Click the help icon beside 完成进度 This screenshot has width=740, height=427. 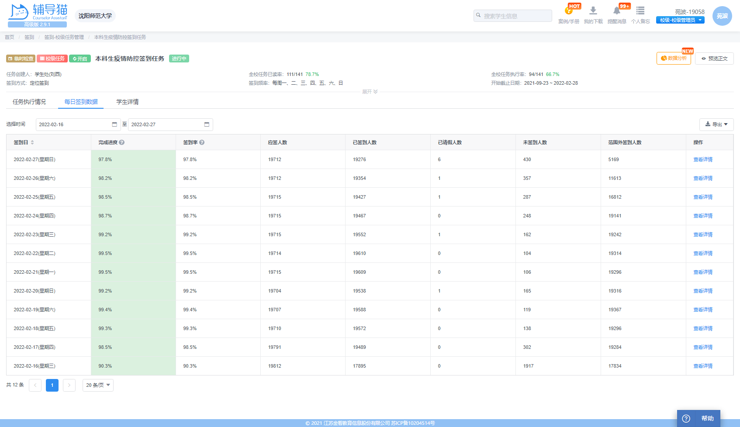coord(122,142)
